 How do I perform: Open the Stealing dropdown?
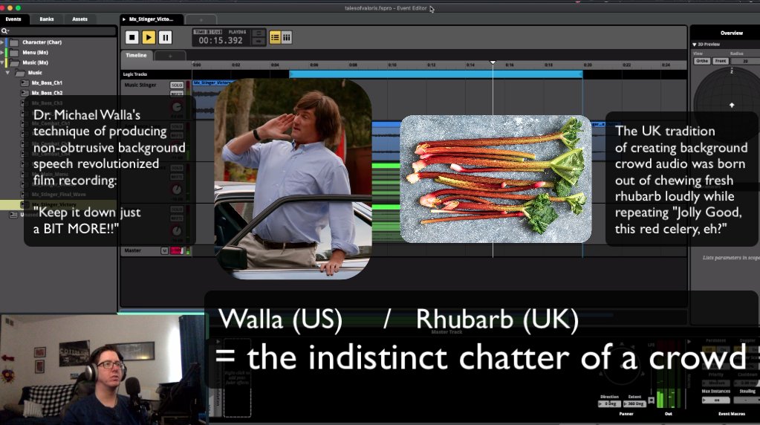pos(747,400)
